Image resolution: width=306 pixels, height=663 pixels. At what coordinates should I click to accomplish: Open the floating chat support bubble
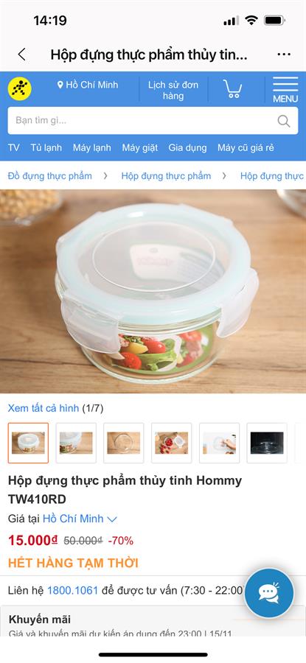[268, 593]
